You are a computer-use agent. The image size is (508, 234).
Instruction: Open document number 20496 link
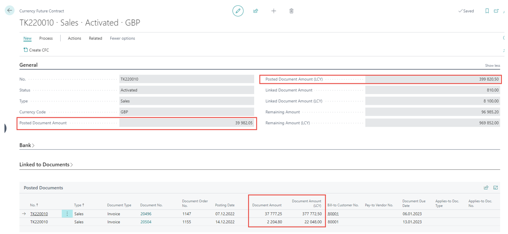pos(146,214)
